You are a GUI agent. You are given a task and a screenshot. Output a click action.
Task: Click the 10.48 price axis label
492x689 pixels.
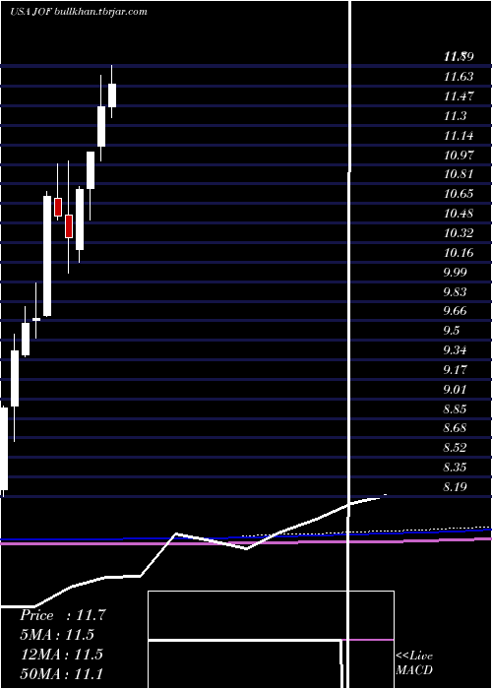(x=459, y=214)
